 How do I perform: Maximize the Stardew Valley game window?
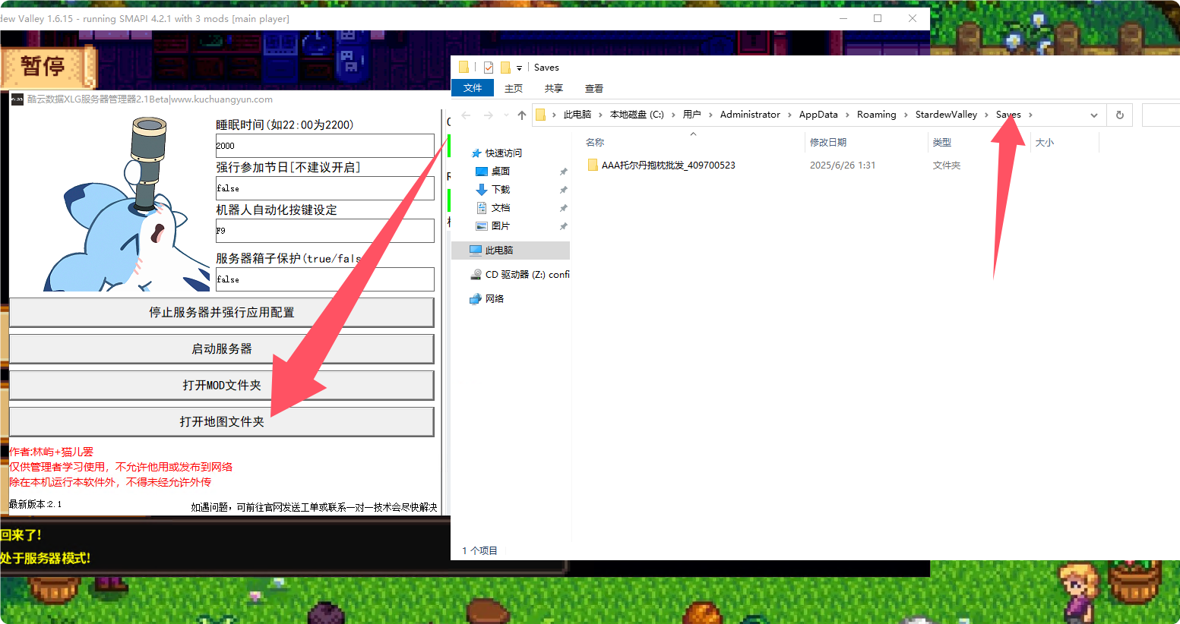tap(878, 18)
